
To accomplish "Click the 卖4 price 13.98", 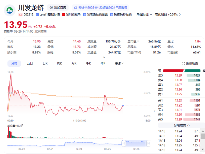I will [x=178, y=80].
